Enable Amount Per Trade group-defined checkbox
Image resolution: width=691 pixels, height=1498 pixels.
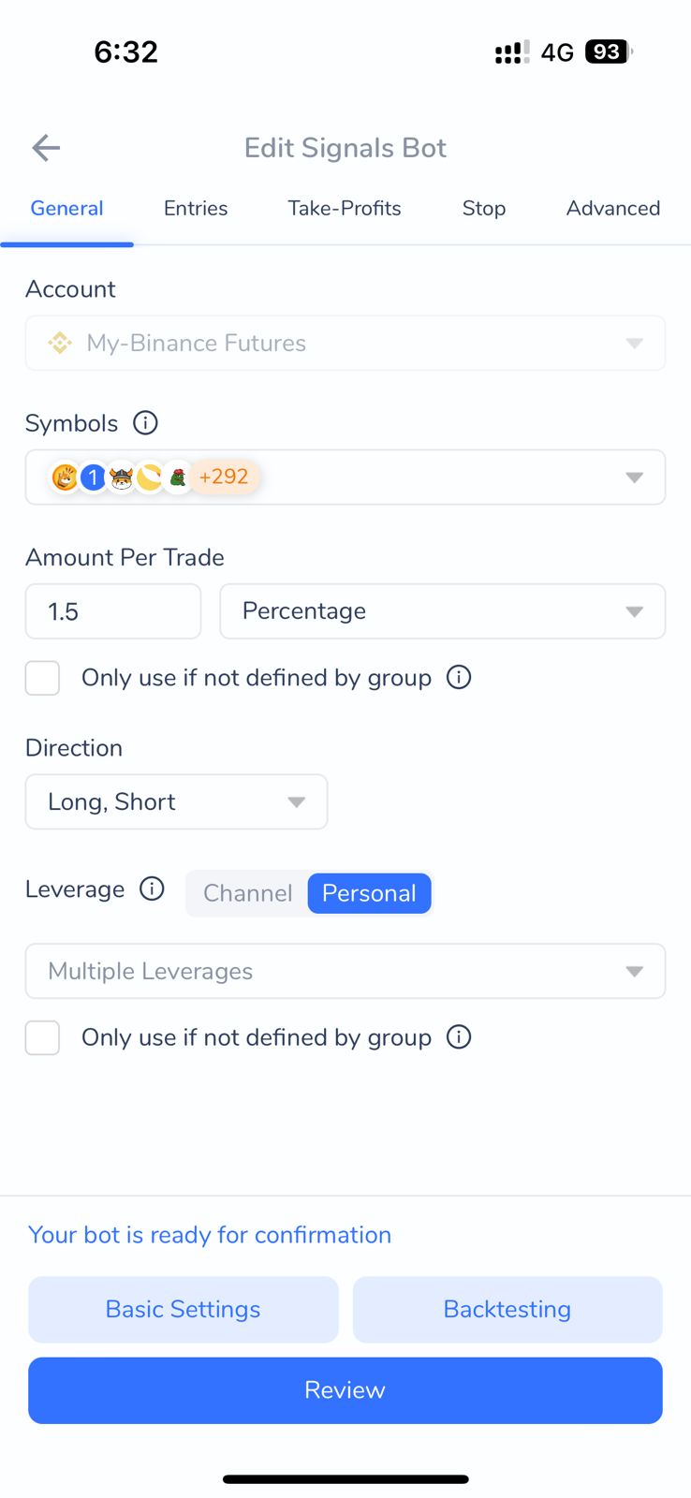[43, 678]
